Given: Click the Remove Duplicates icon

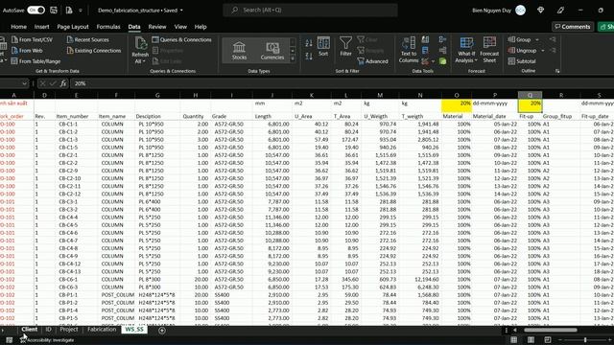Looking at the screenshot, I should click(425, 51).
